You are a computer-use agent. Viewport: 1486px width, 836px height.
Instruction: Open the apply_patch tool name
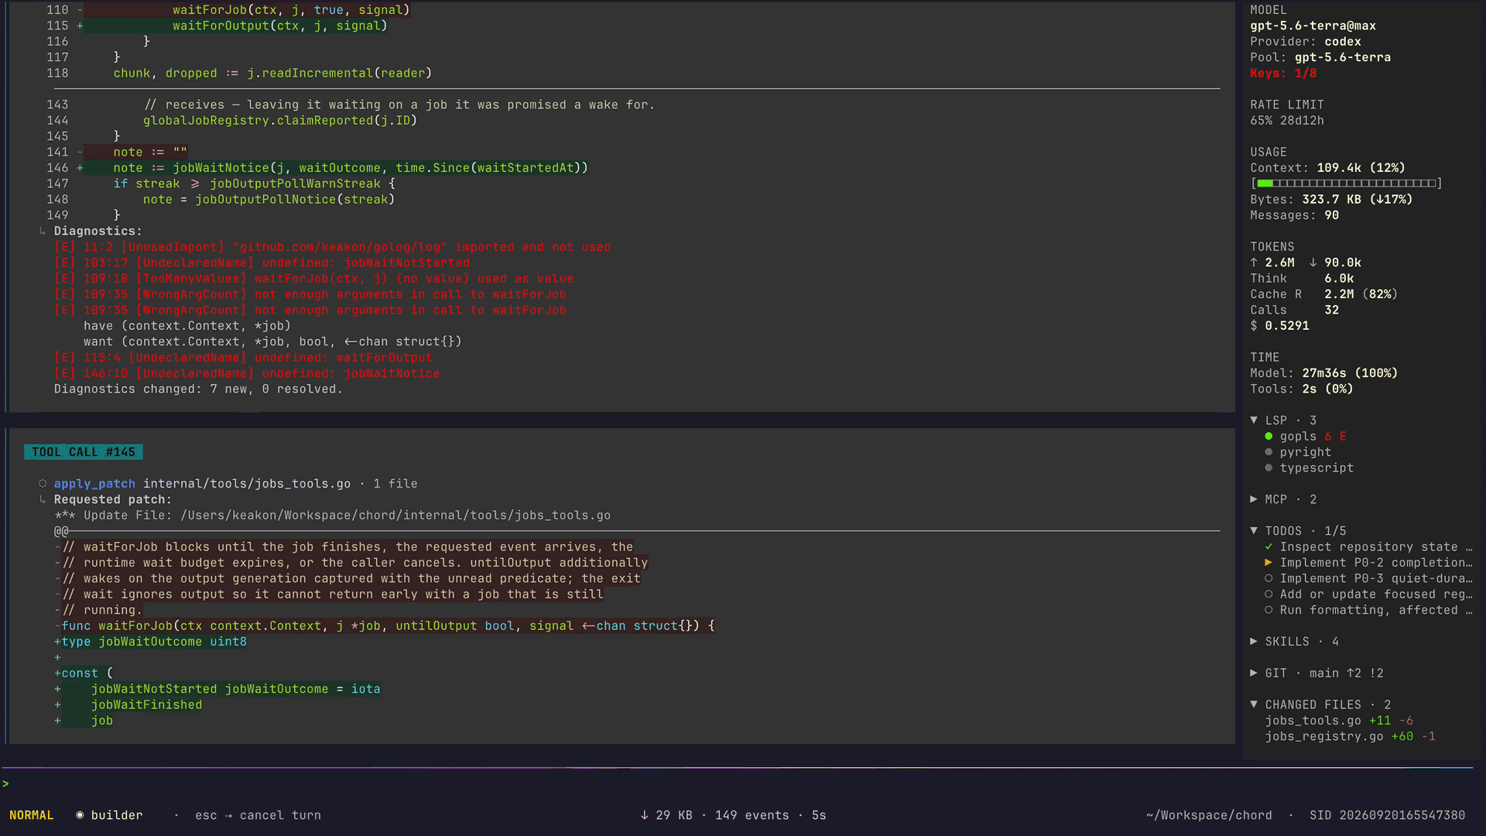tap(94, 484)
